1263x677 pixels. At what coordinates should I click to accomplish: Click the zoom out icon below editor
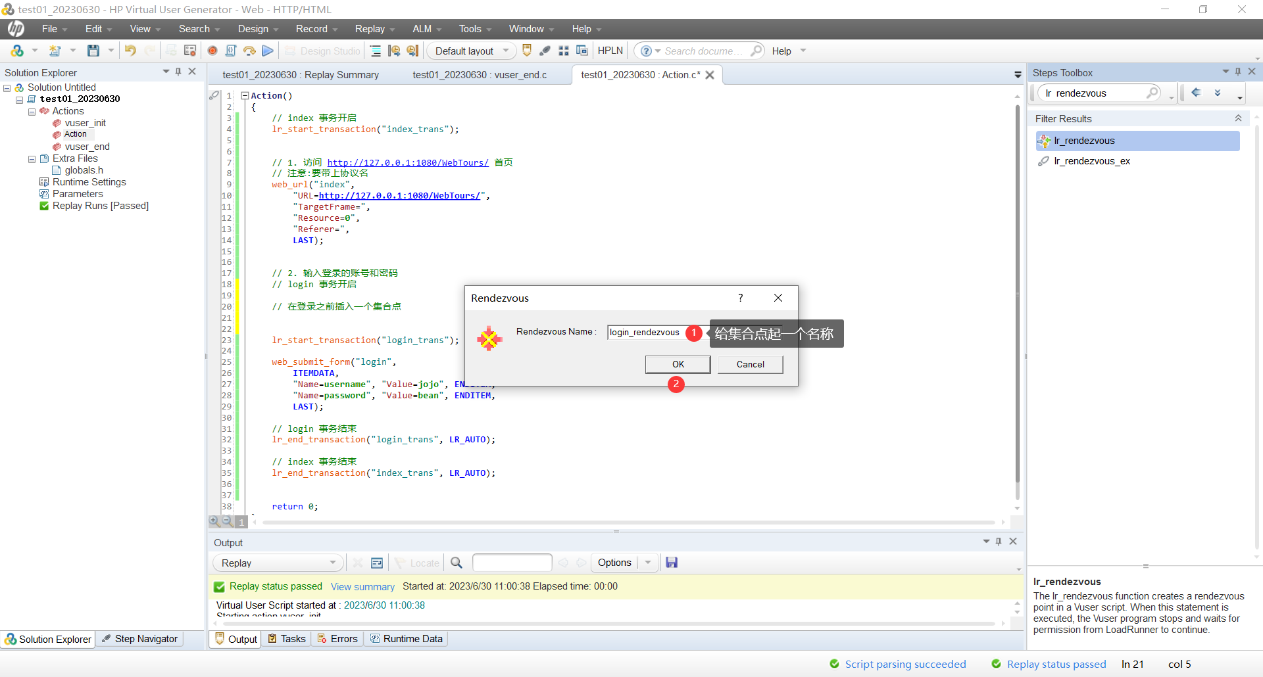pyautogui.click(x=227, y=521)
